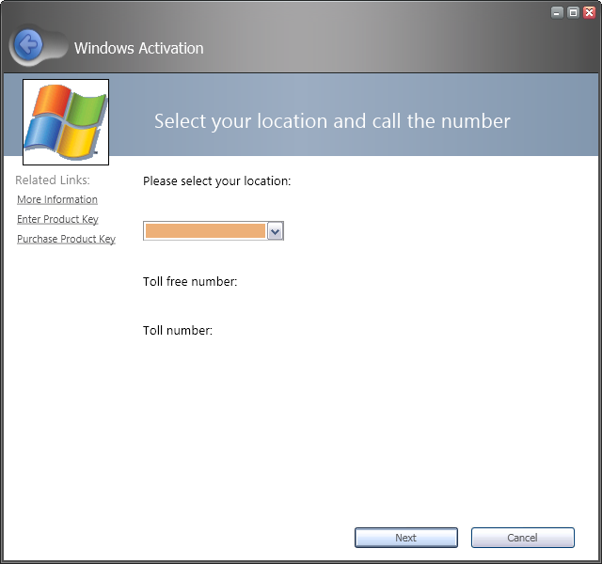Click the 'Please select your location:' text
This screenshot has height=564, width=602.
[x=217, y=181]
